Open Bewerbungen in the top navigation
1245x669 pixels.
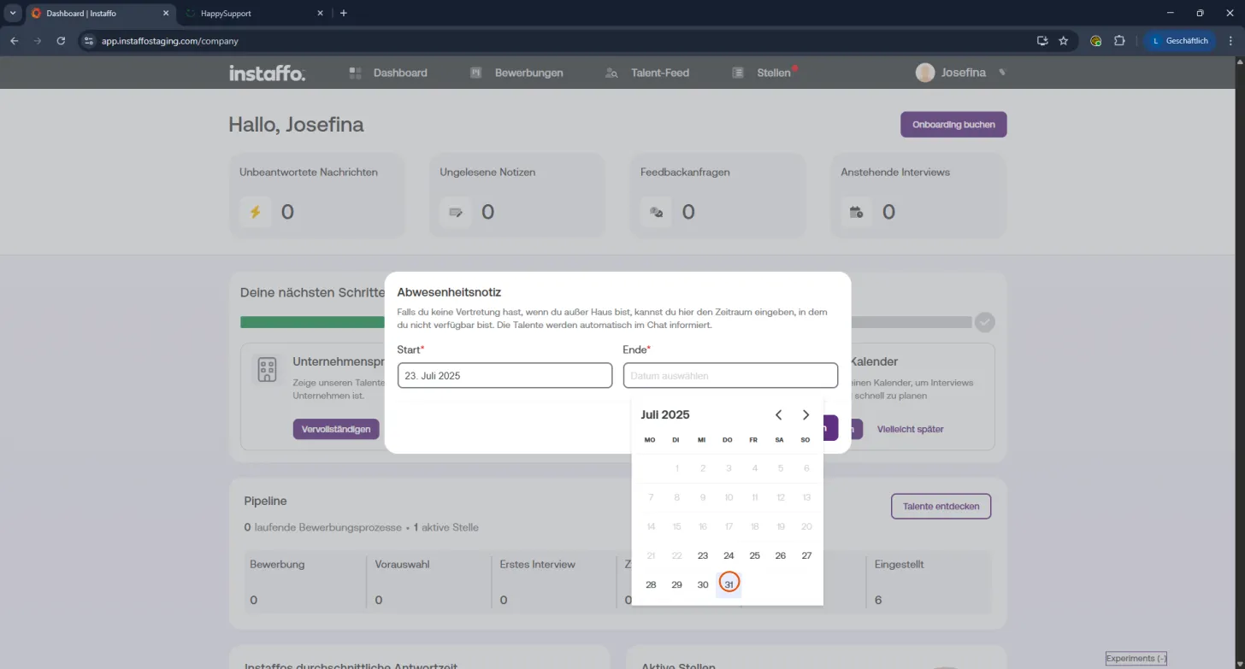(x=516, y=73)
